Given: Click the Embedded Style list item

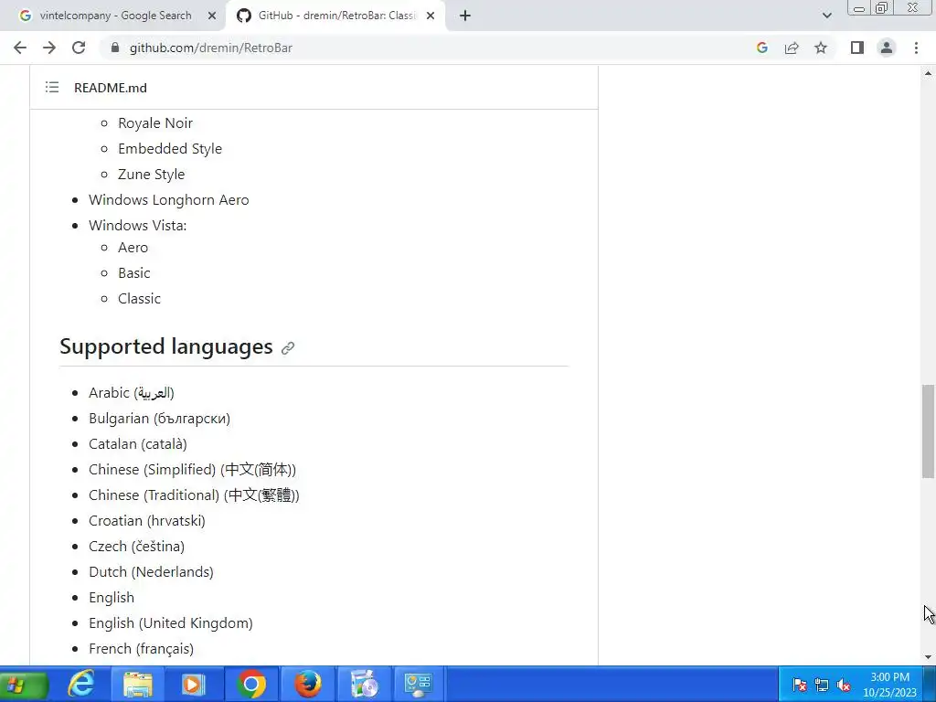Looking at the screenshot, I should pyautogui.click(x=170, y=149).
